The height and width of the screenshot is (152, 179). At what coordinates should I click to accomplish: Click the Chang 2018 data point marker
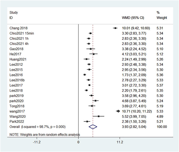coord(115,28)
